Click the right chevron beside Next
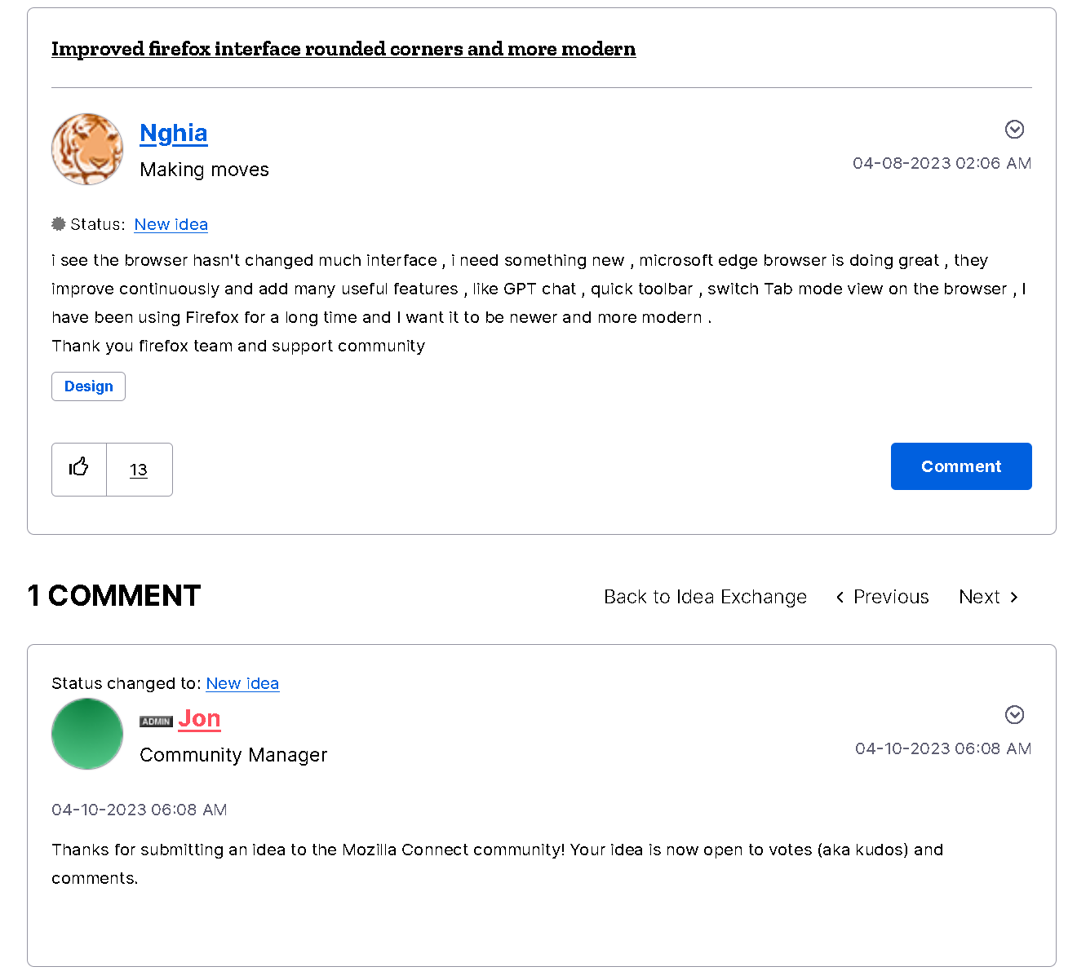 click(1014, 598)
